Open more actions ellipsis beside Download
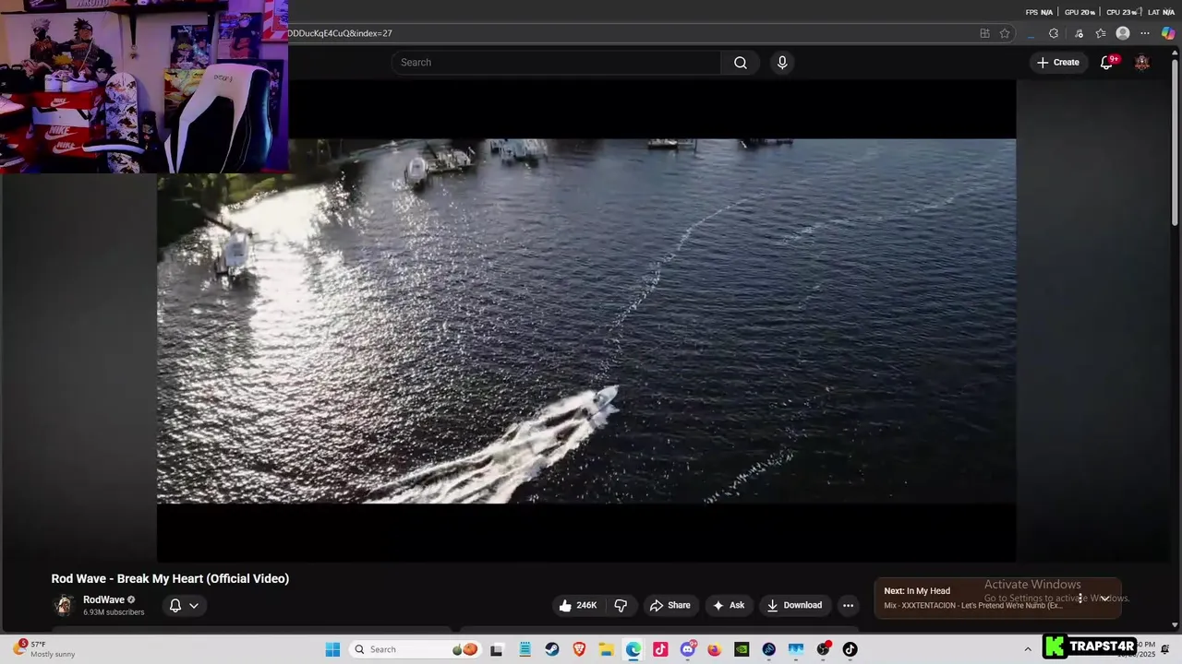1182x664 pixels. click(x=848, y=605)
